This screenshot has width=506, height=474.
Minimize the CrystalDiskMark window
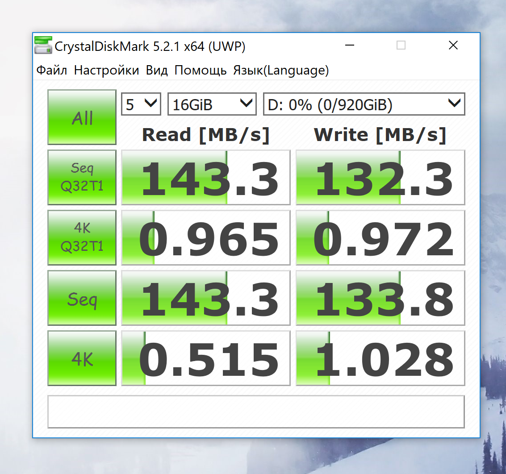coord(350,45)
